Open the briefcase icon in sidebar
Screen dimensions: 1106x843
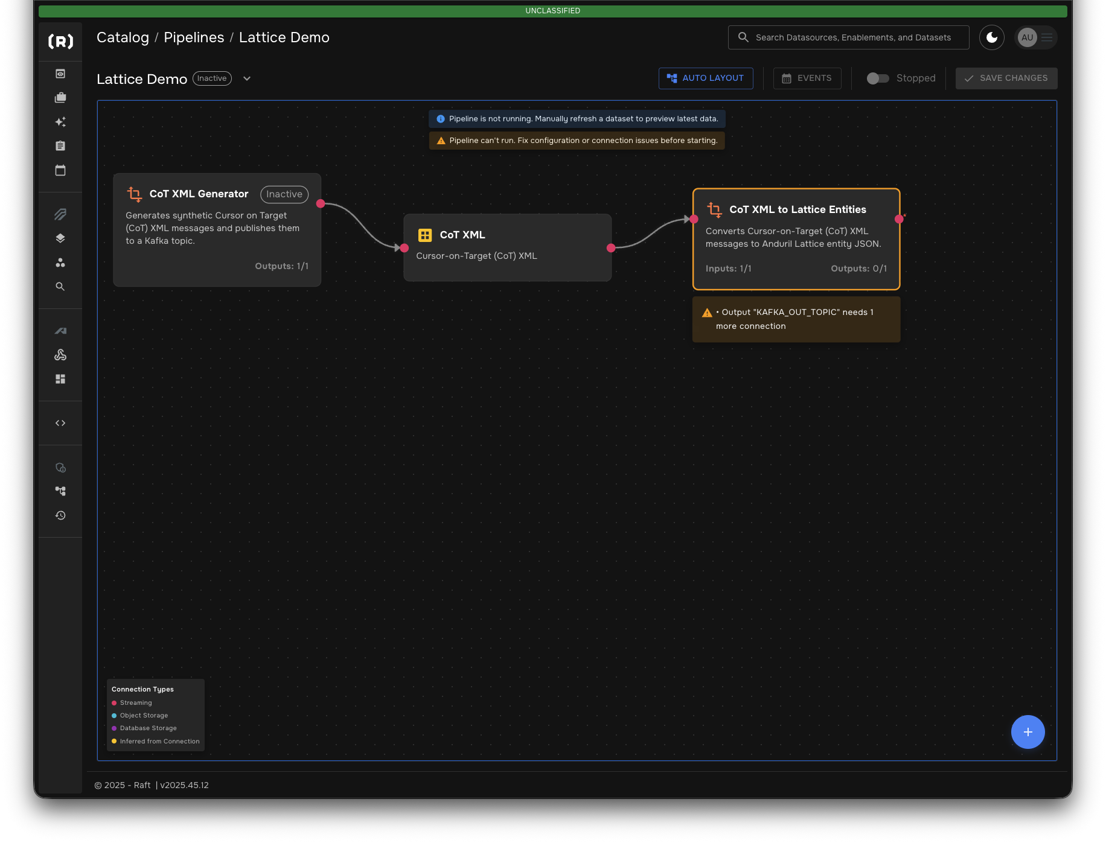tap(60, 98)
